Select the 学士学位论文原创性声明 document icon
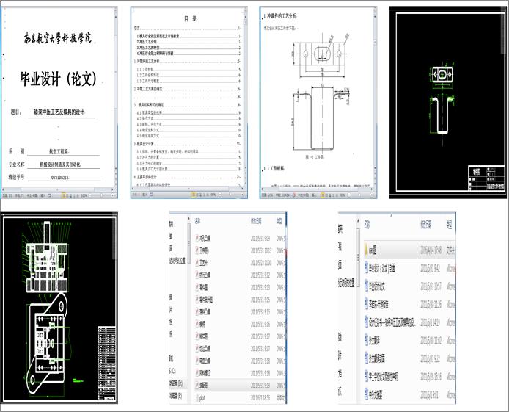Image resolution: width=509 pixels, height=412 pixels. 366,376
